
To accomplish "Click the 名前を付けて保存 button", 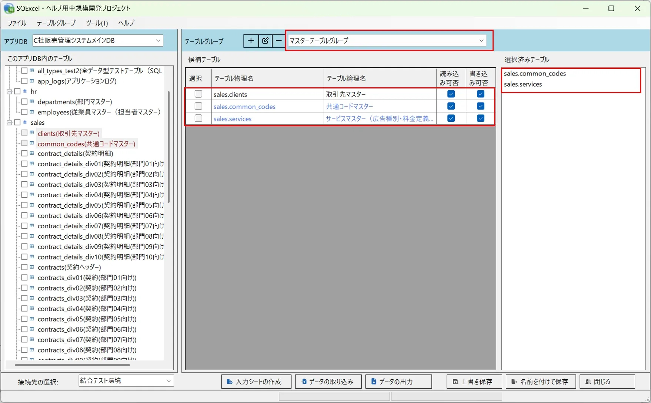I will coord(541,382).
